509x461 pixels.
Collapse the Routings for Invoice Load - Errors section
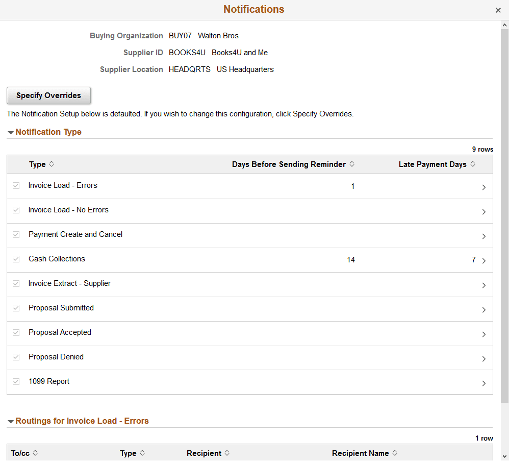pyautogui.click(x=11, y=421)
